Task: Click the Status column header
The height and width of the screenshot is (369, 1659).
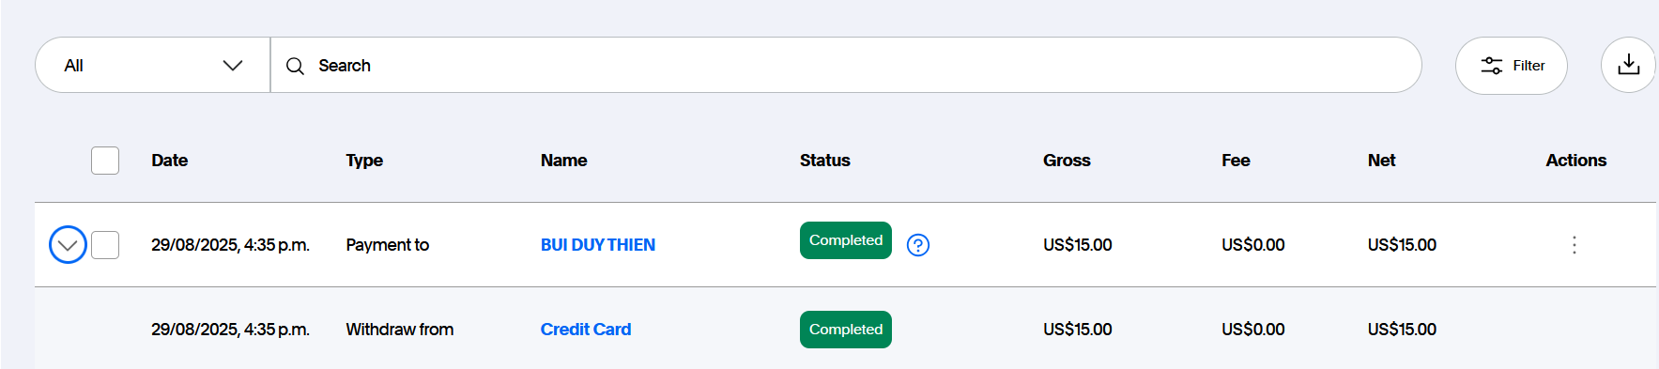Action: point(825,161)
